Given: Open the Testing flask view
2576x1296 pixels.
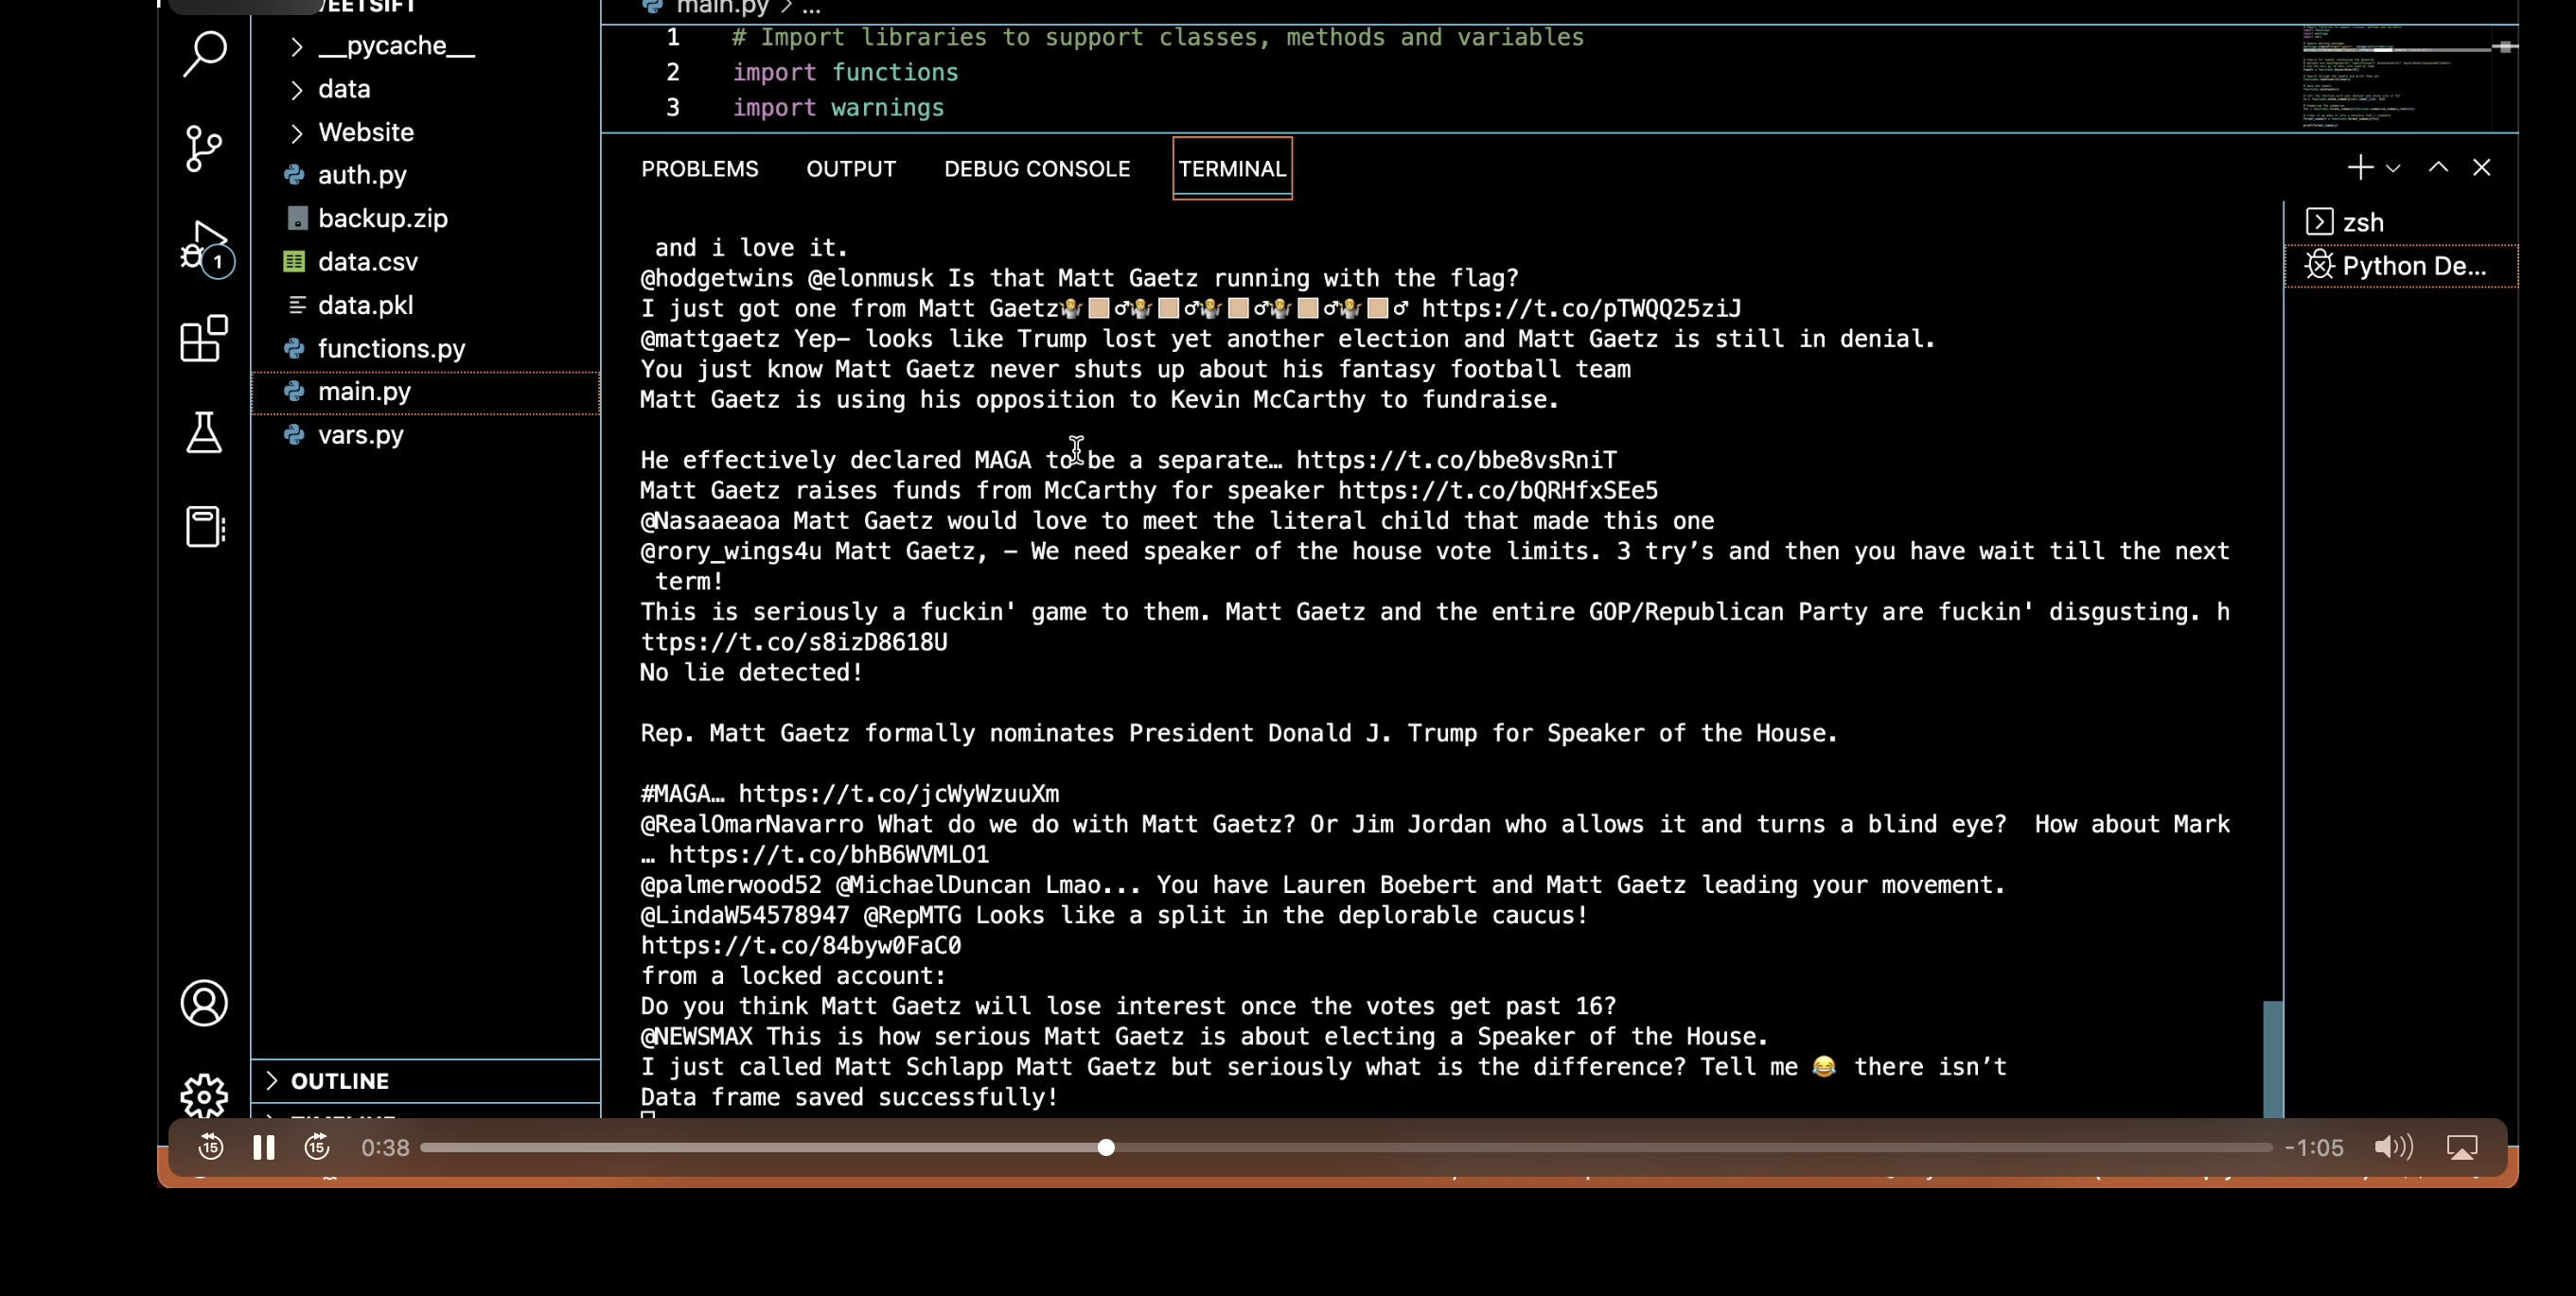Looking at the screenshot, I should [204, 431].
